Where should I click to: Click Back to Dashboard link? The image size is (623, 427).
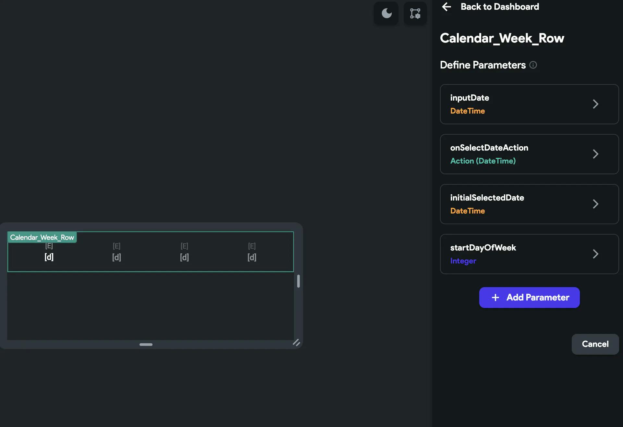(x=499, y=7)
